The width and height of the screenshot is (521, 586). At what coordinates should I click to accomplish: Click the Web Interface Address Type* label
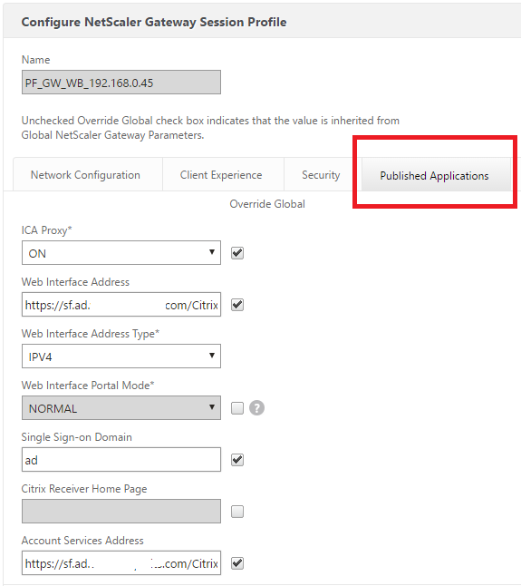coord(91,333)
